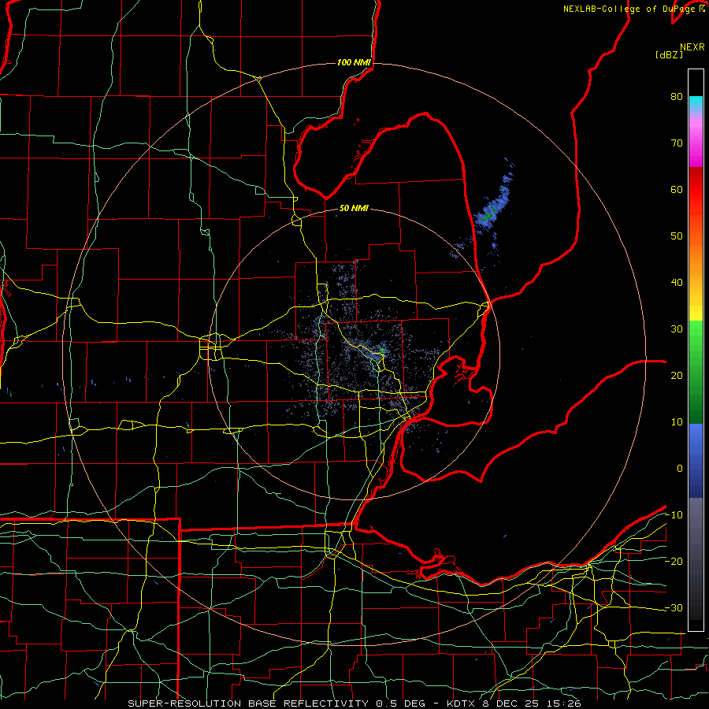Select the 80 value on the dBZ scale

point(677,97)
